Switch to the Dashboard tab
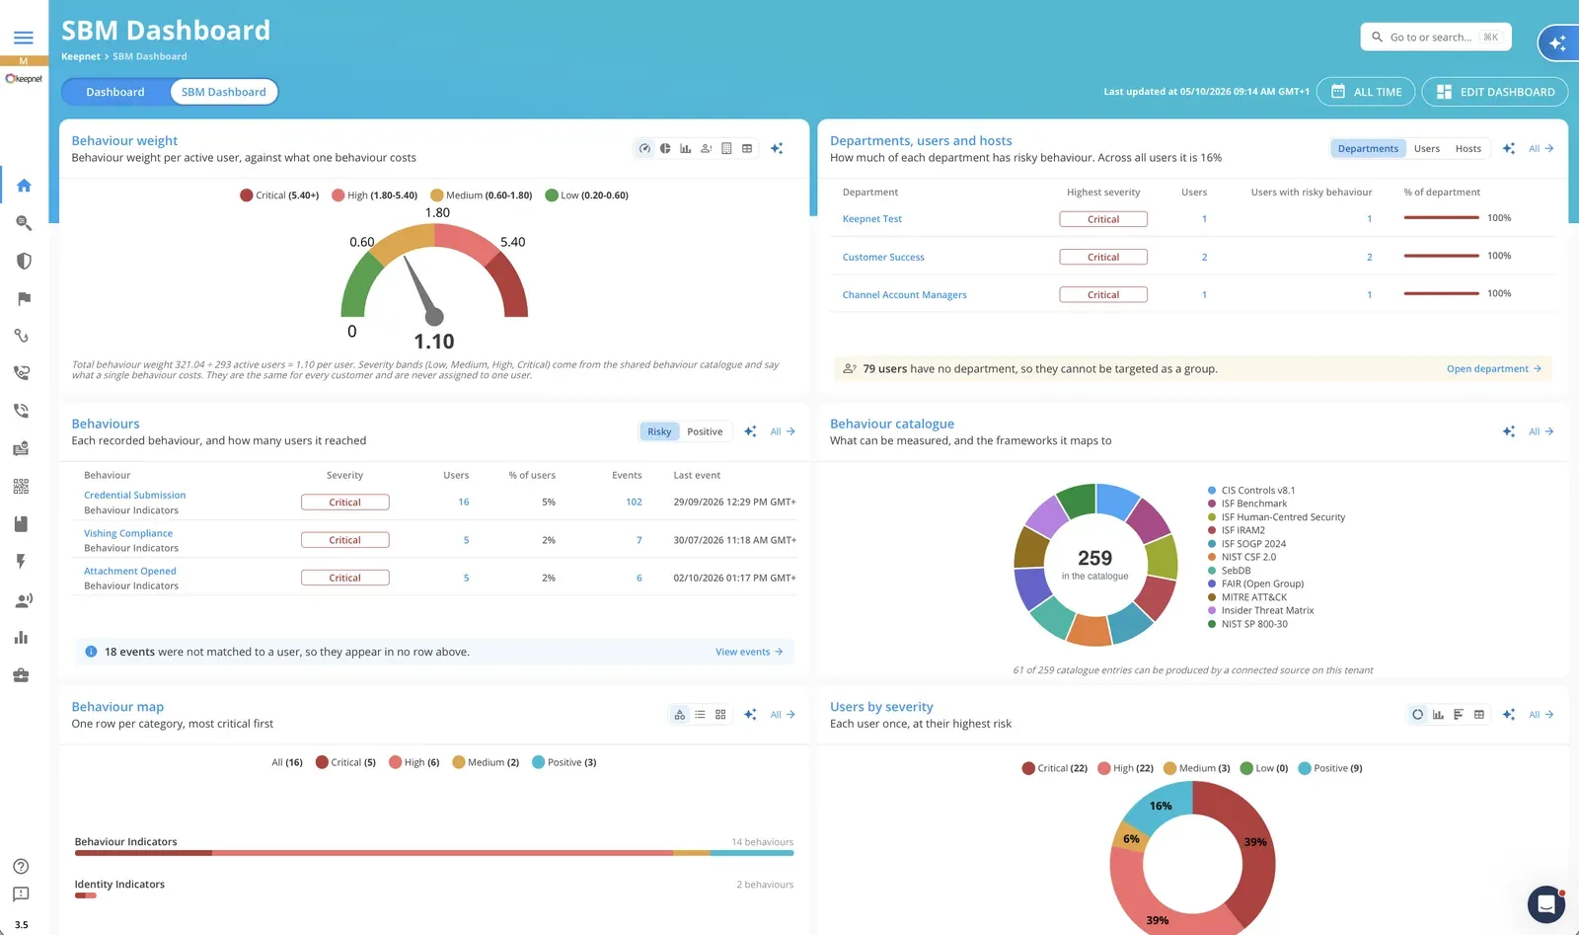 (x=115, y=92)
